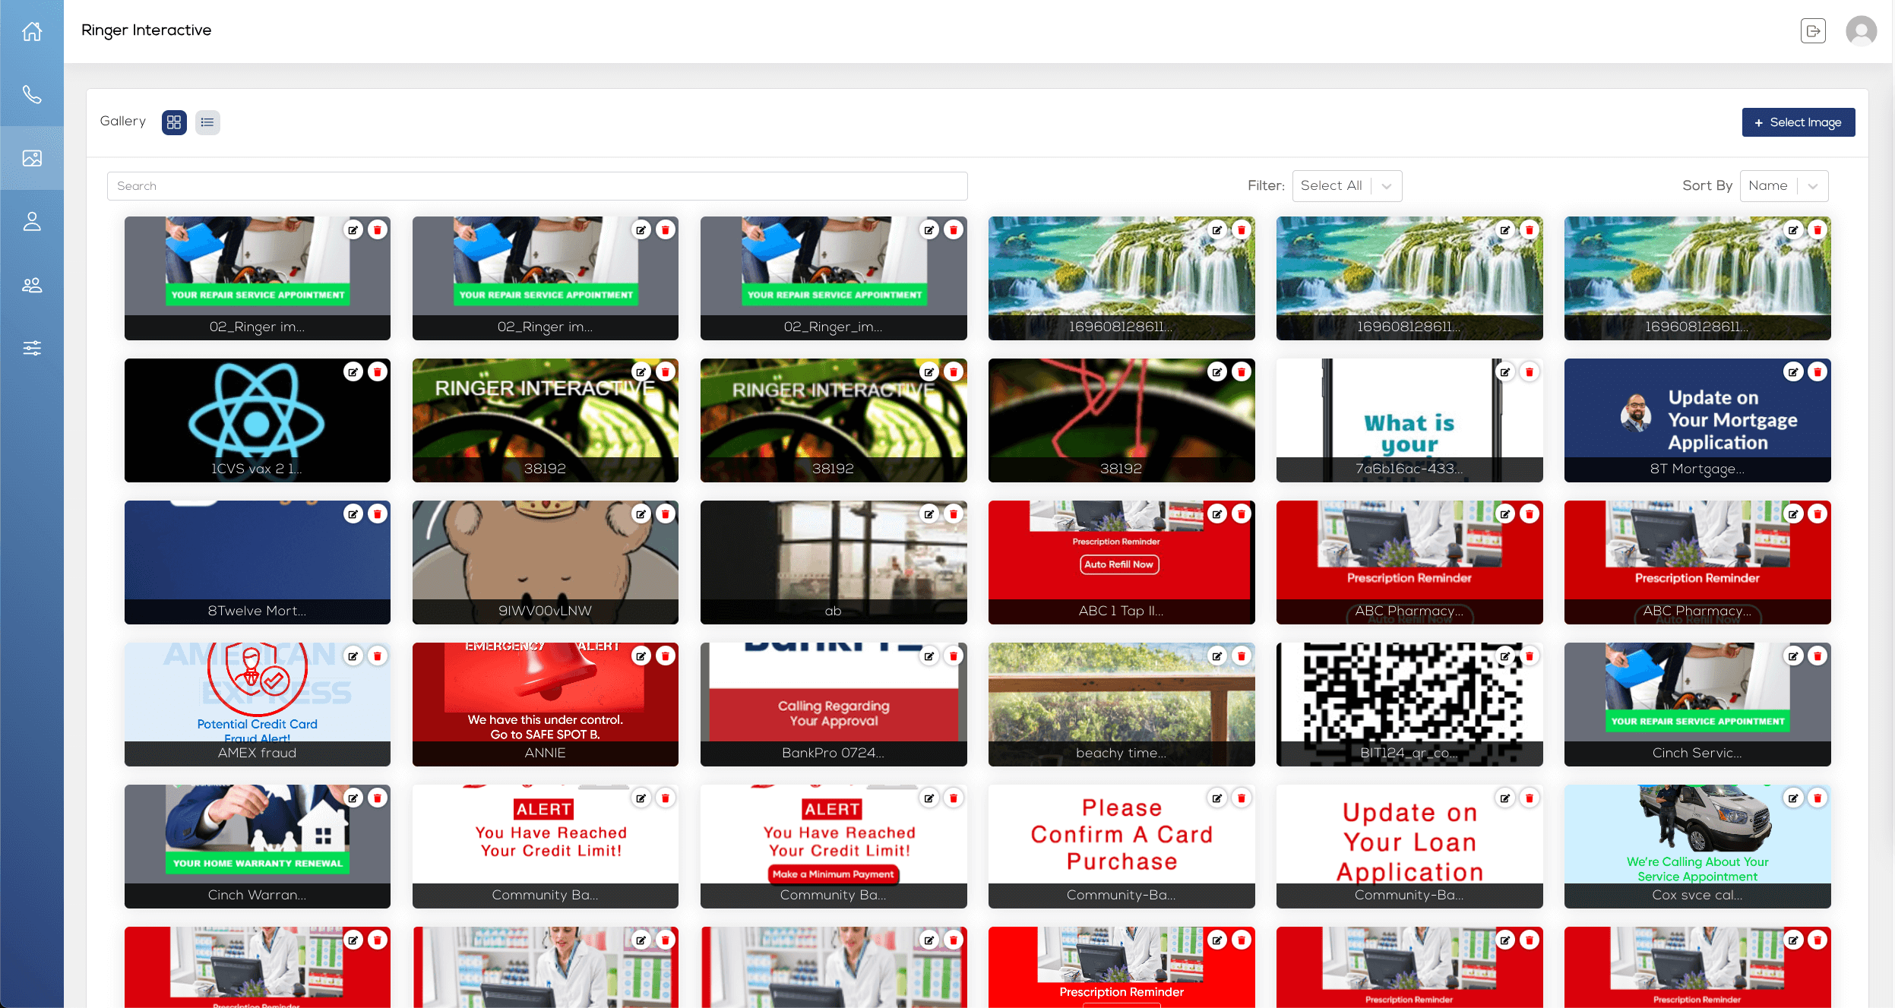Open the beachy time thumbnail
The height and width of the screenshot is (1008, 1895).
point(1121,699)
